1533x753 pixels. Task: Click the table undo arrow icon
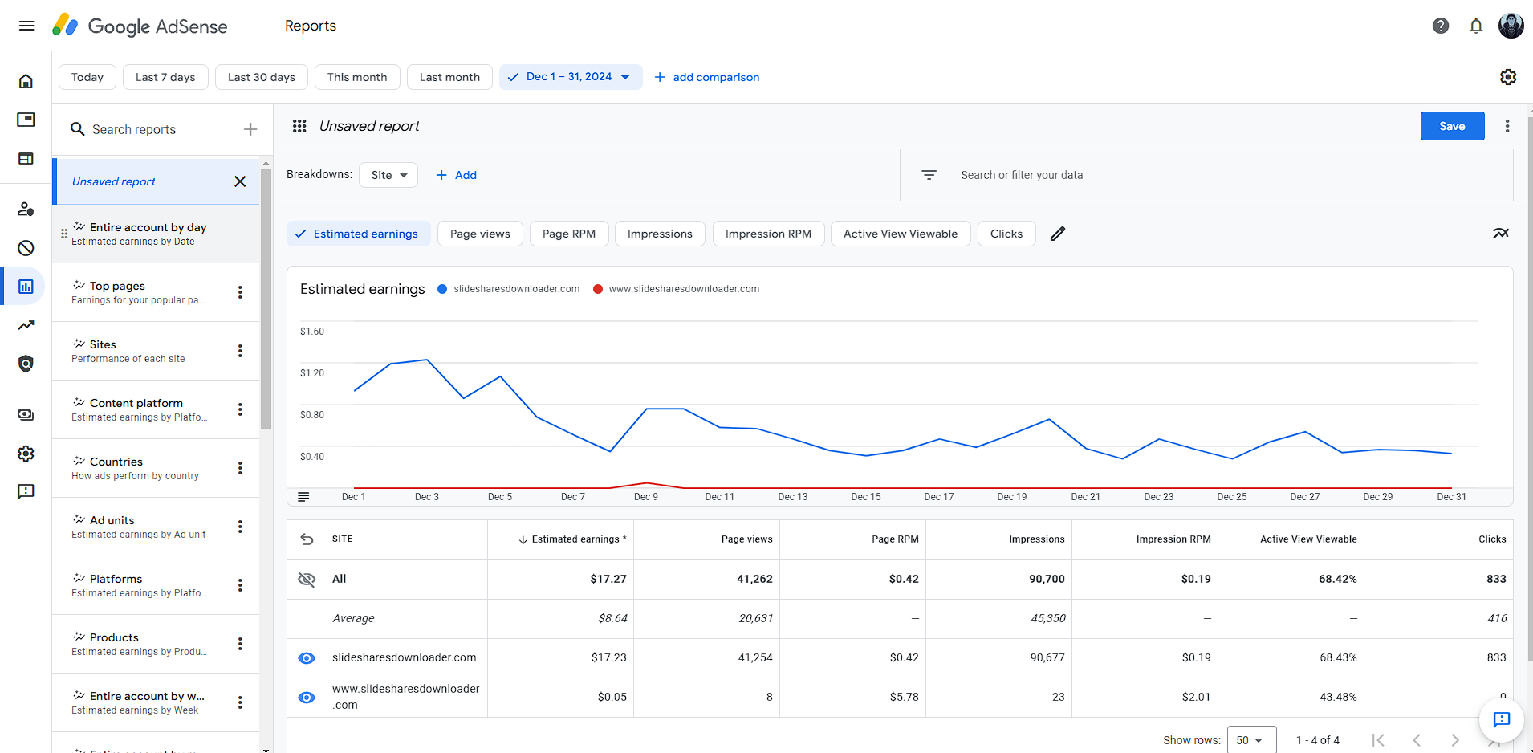307,539
